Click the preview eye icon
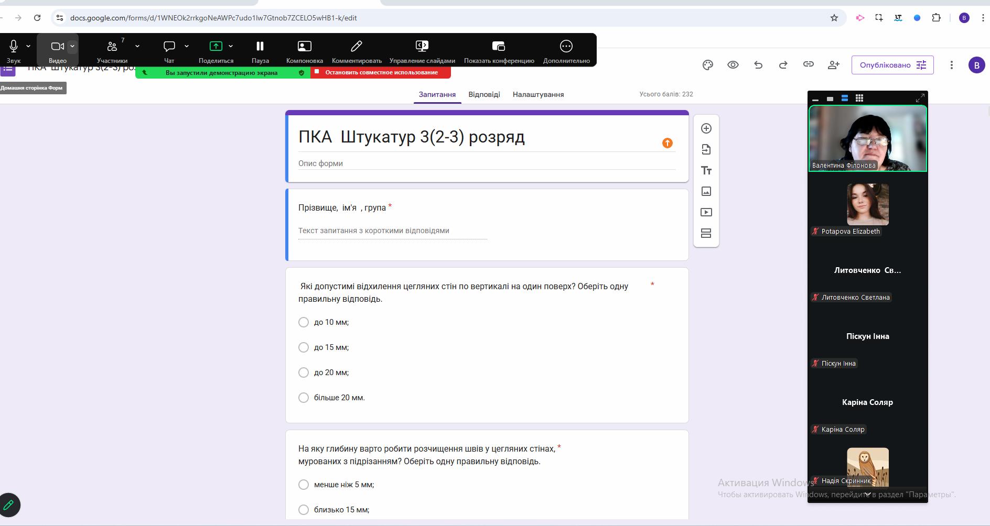This screenshot has height=526, width=990. pos(733,65)
